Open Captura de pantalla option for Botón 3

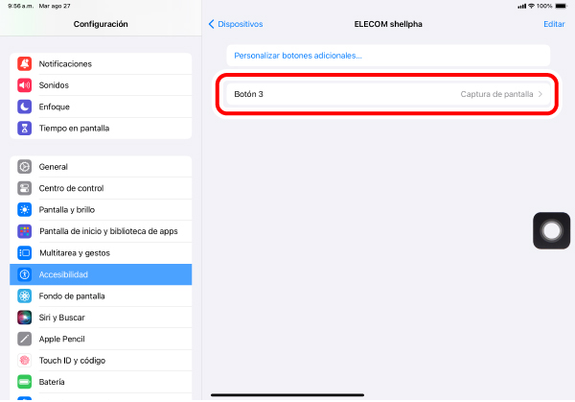(496, 94)
